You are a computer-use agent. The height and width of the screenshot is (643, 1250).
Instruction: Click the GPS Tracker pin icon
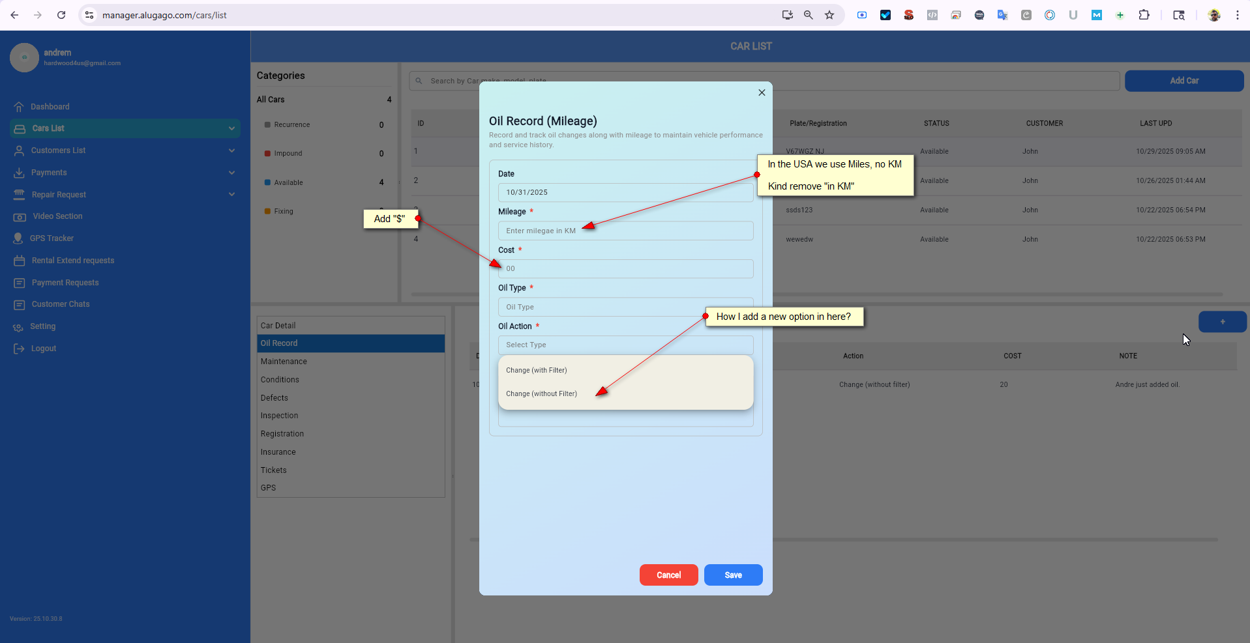[x=18, y=238]
